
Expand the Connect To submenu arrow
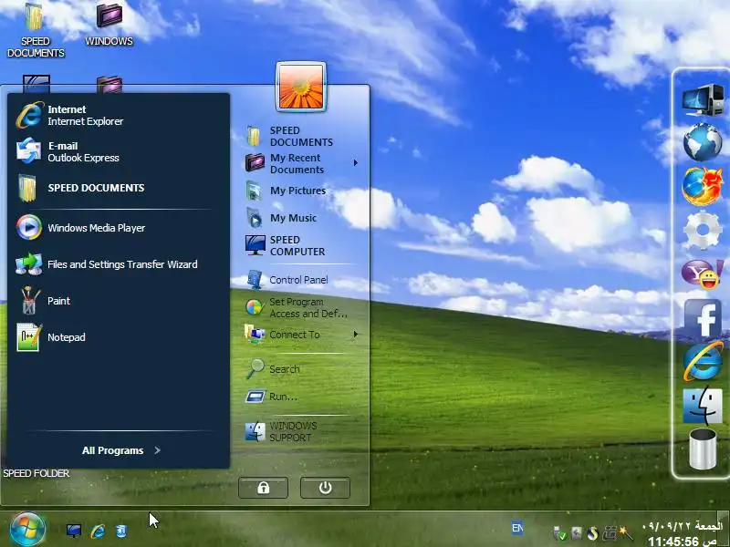pos(356,335)
